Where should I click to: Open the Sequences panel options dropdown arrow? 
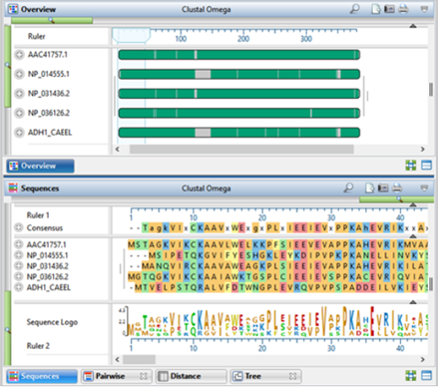point(424,189)
